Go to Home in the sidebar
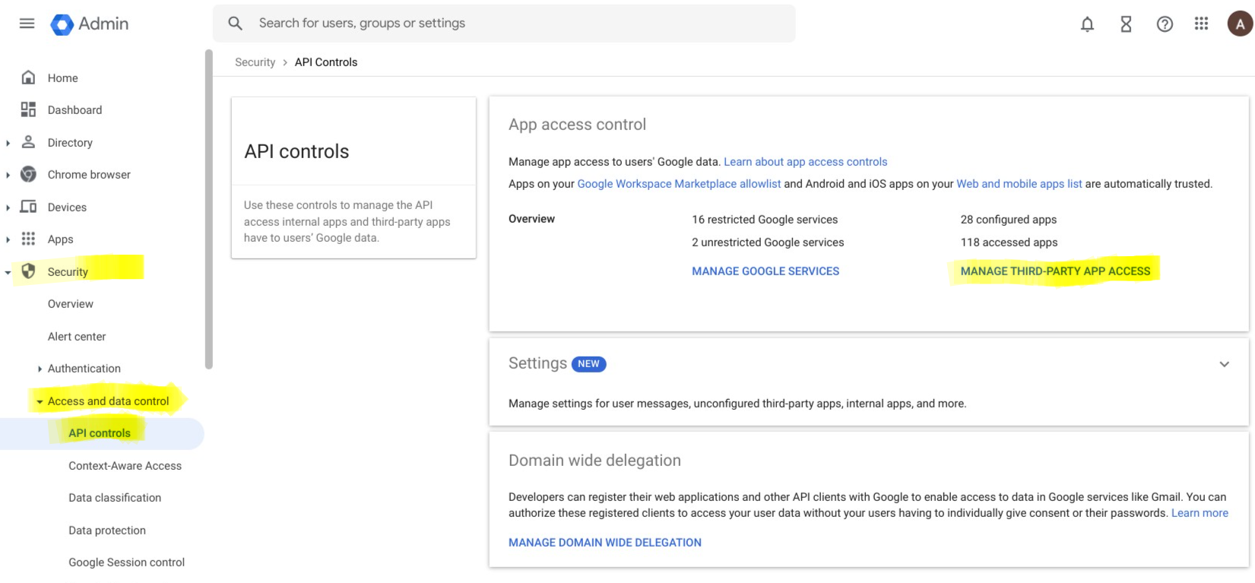Image resolution: width=1255 pixels, height=583 pixels. pos(62,78)
